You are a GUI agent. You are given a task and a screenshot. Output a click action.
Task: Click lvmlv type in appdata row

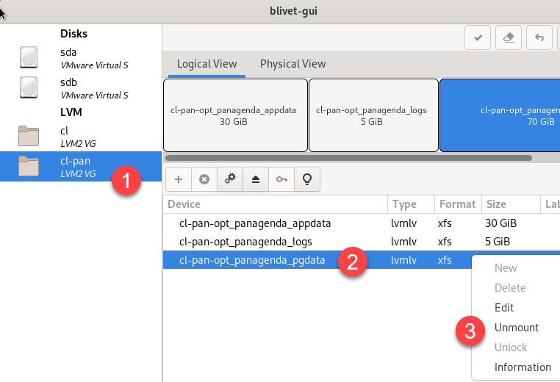pyautogui.click(x=404, y=223)
